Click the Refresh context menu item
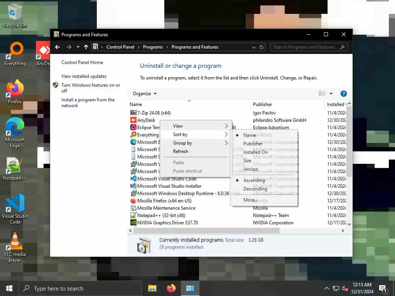The image size is (395, 296). (x=195, y=151)
